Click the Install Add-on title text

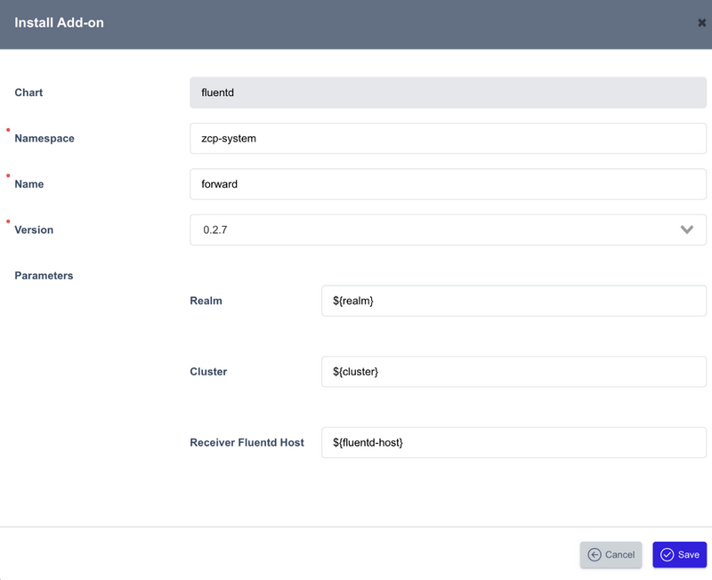coord(59,23)
